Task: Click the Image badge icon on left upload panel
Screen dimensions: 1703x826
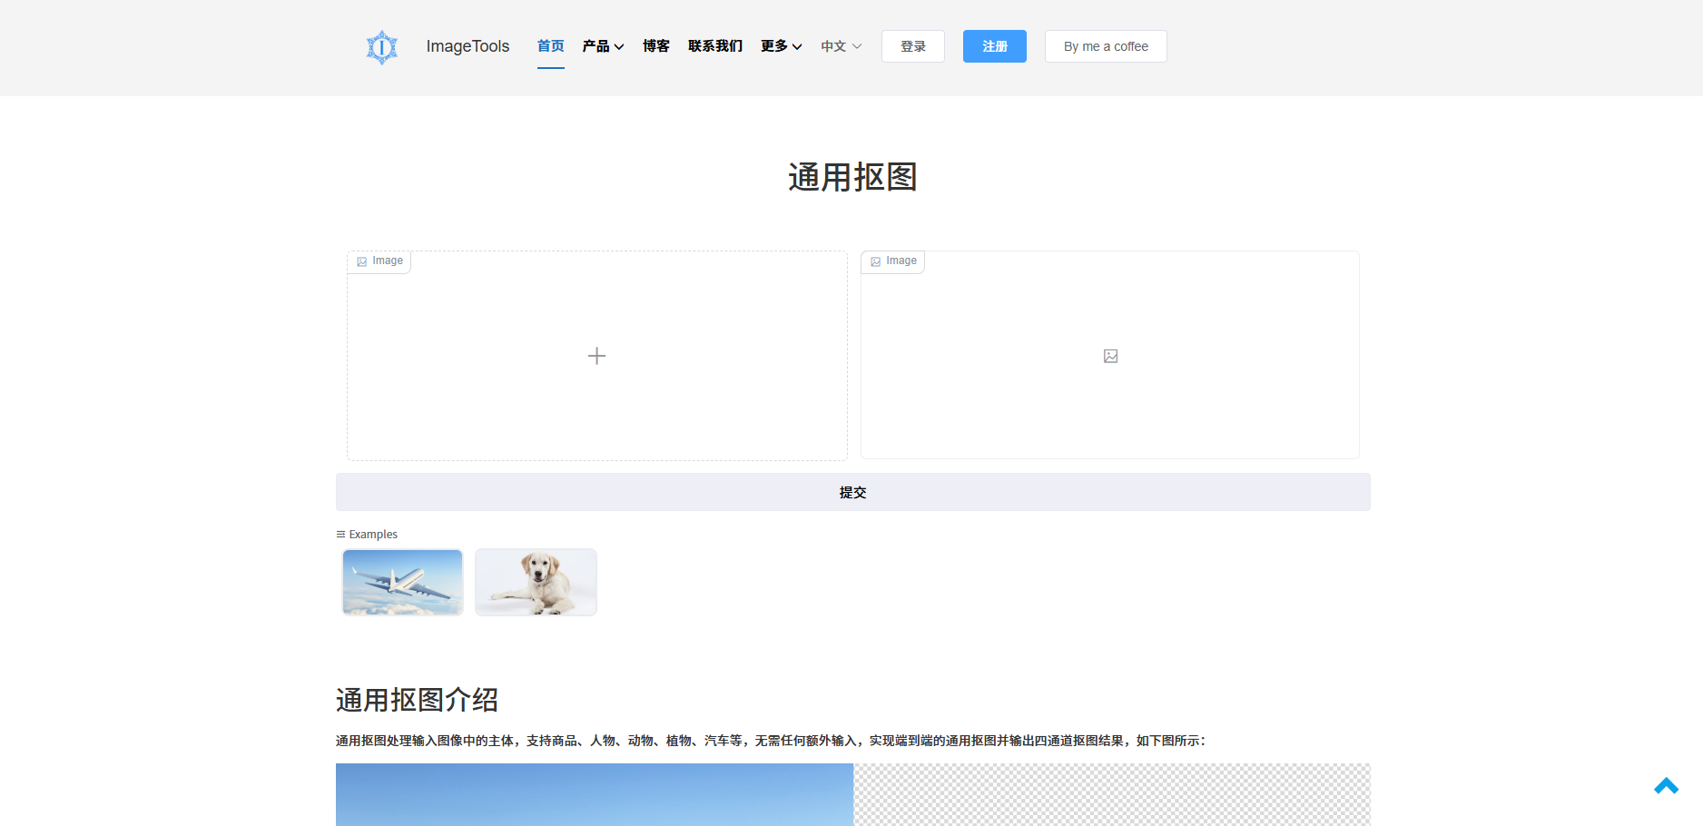Action: [x=362, y=261]
